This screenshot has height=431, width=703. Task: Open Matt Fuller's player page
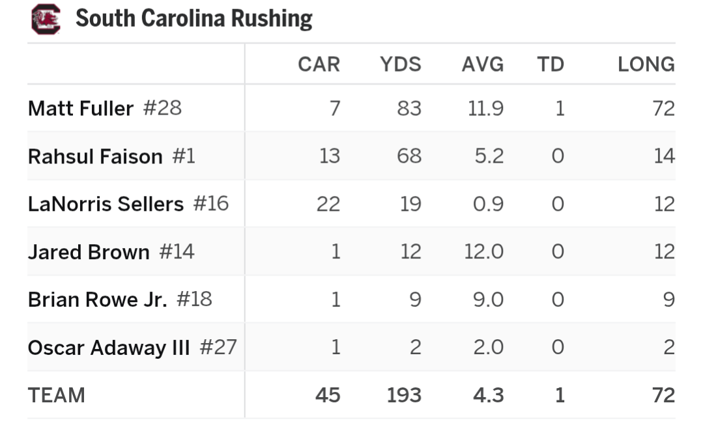click(x=80, y=108)
